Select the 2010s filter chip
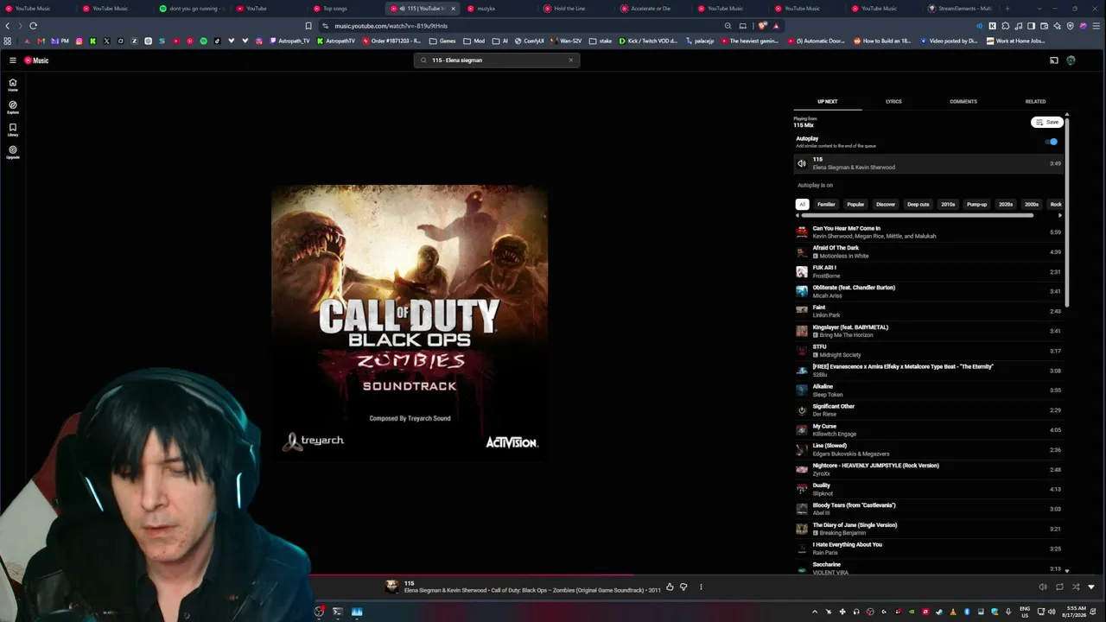Image resolution: width=1106 pixels, height=622 pixels. coord(948,205)
